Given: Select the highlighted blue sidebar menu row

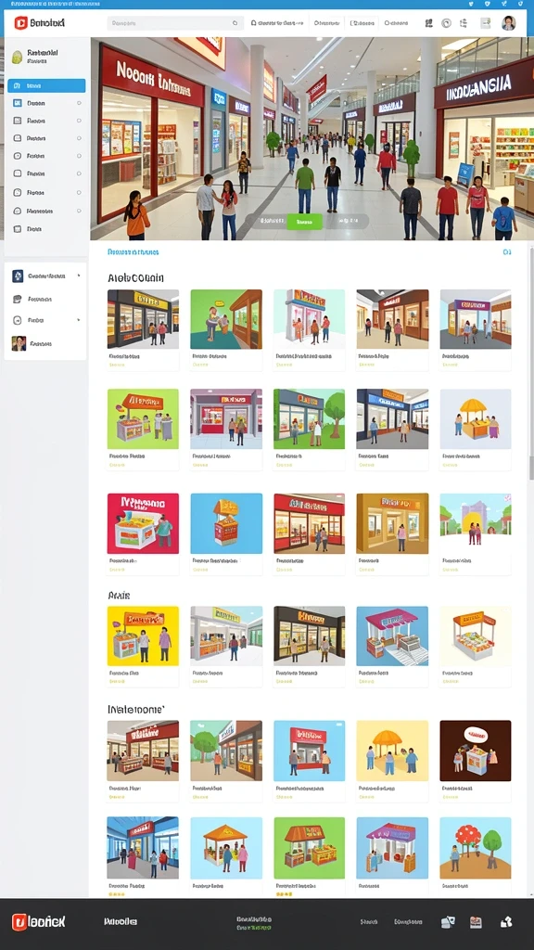Looking at the screenshot, I should [46, 86].
